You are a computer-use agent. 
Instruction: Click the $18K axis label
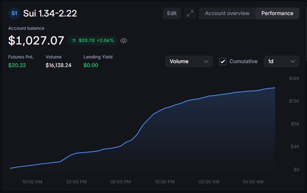click(x=294, y=79)
